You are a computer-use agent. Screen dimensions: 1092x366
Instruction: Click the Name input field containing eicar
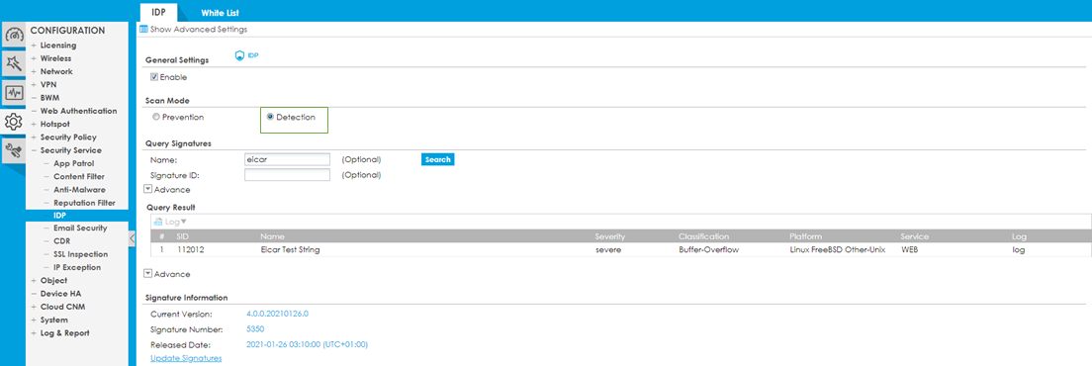(287, 159)
